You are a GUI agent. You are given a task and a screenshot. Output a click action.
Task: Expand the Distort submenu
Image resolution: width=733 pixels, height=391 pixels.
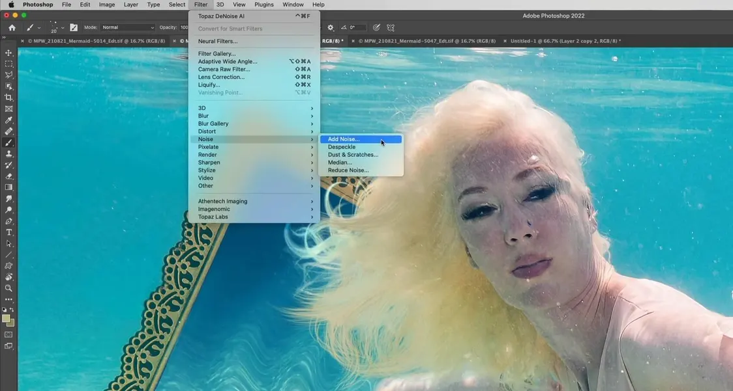[x=255, y=131]
